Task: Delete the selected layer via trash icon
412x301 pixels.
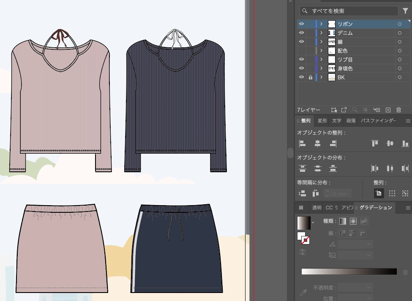Action: (x=398, y=110)
